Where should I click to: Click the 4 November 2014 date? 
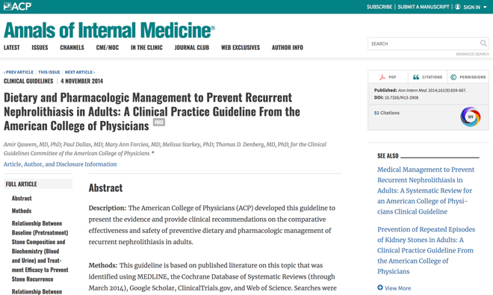[81, 81]
